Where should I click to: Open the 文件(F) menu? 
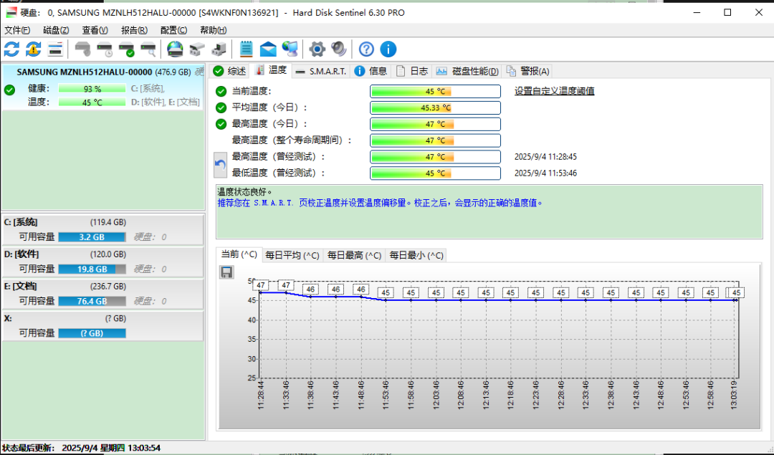17,30
